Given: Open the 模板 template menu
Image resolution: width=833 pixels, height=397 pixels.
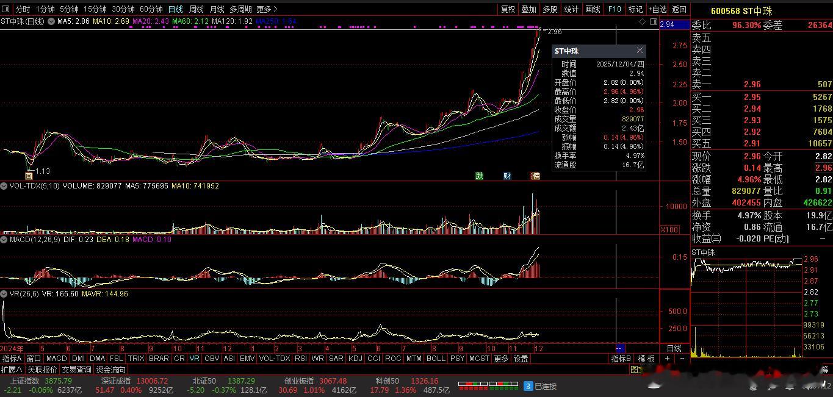Looking at the screenshot, I should (x=646, y=359).
